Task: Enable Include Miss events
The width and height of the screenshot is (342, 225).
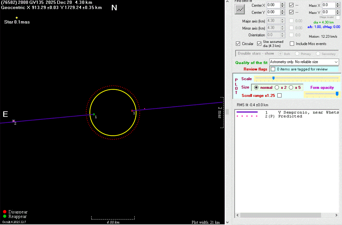Action: tap(292, 44)
